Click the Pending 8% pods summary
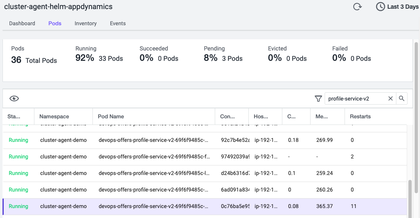The image size is (420, 218). (x=223, y=54)
